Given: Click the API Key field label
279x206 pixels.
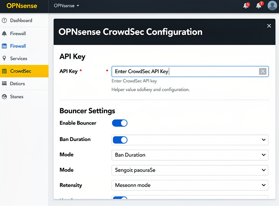Looking at the screenshot, I should point(68,71).
